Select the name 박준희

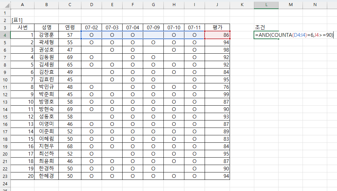46,94
